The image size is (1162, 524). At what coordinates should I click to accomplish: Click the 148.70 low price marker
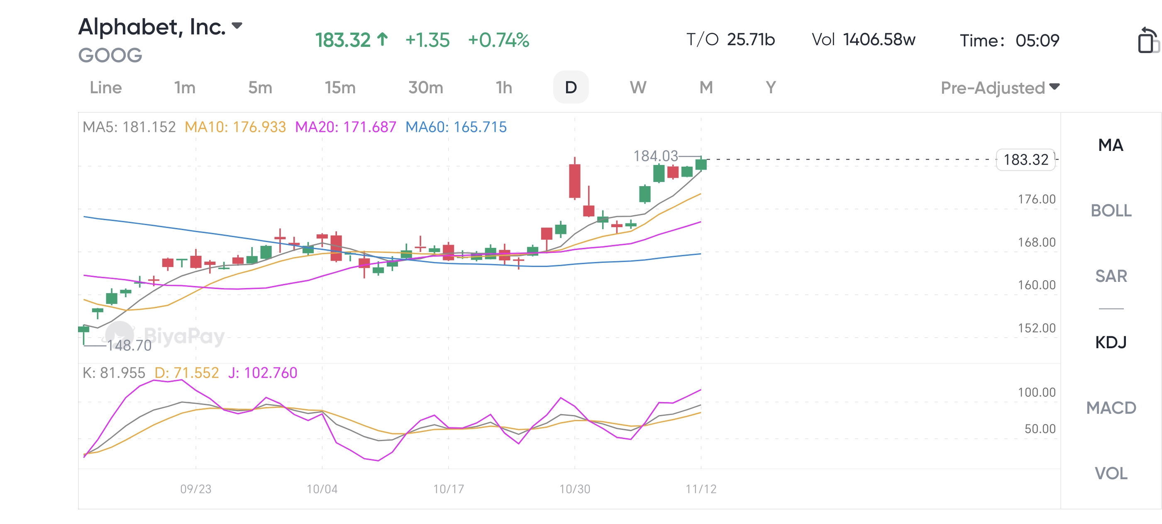pos(129,345)
